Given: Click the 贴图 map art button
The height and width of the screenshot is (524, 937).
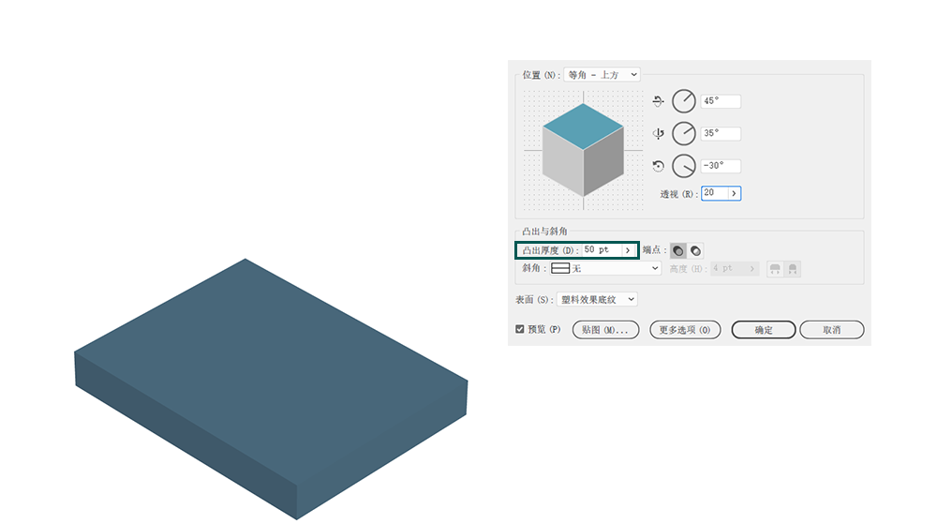Looking at the screenshot, I should pos(605,330).
